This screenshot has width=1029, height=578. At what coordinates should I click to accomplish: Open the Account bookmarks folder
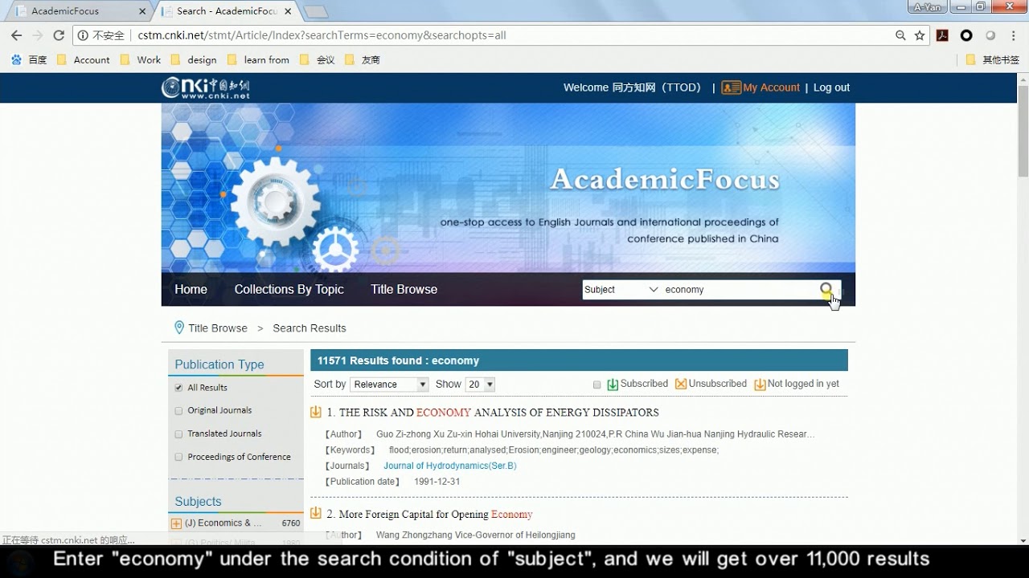pos(84,59)
